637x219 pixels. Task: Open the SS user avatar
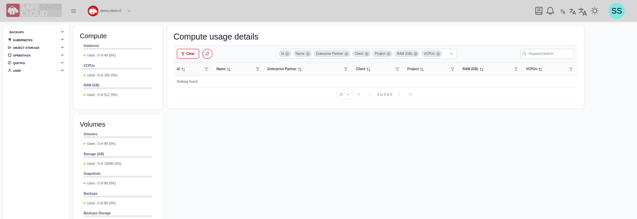[616, 11]
